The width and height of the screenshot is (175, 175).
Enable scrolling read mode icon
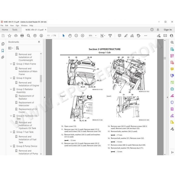click(110, 35)
